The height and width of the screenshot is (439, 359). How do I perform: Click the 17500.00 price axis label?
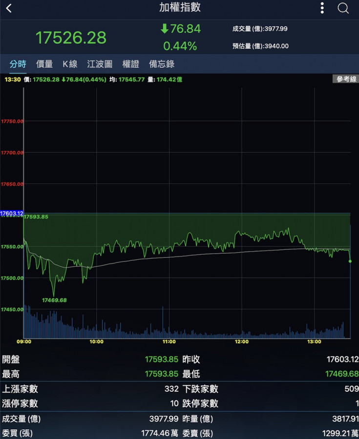(12, 278)
